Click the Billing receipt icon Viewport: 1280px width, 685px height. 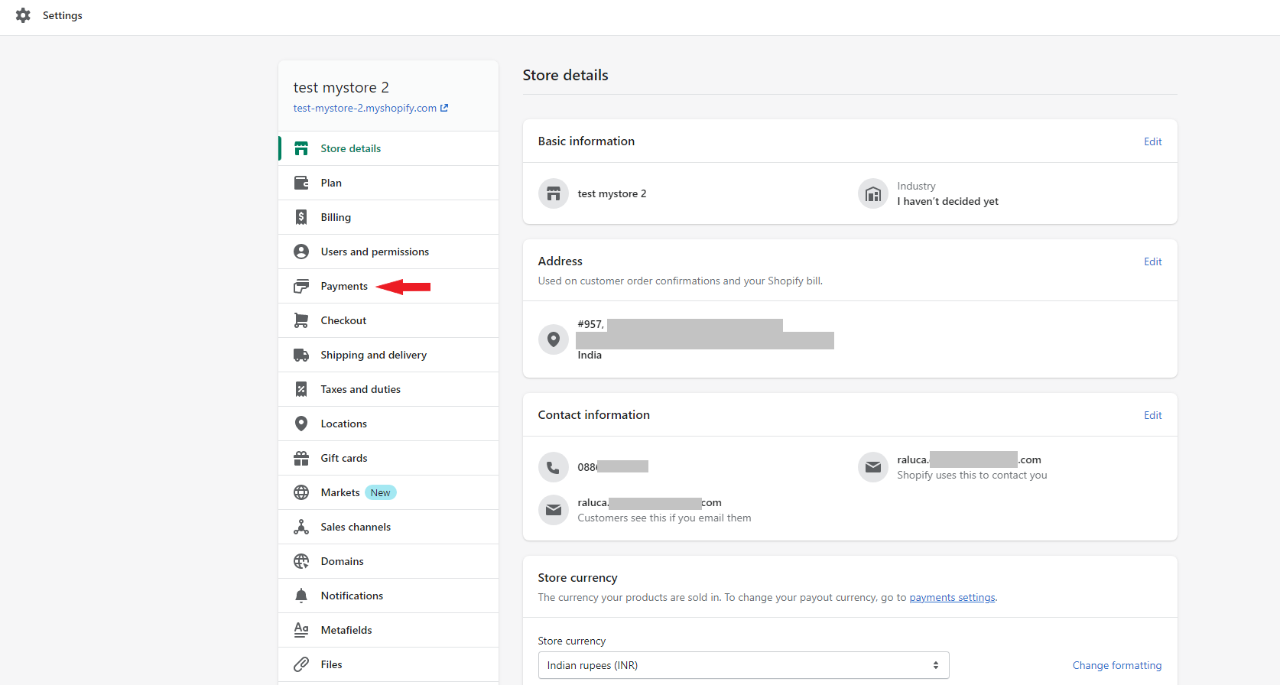pos(301,217)
